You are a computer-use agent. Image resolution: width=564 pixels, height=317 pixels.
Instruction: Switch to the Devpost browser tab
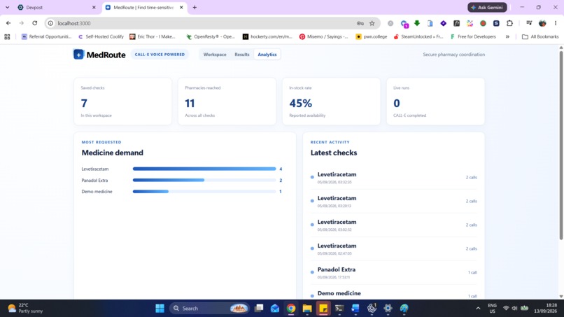coord(53,7)
